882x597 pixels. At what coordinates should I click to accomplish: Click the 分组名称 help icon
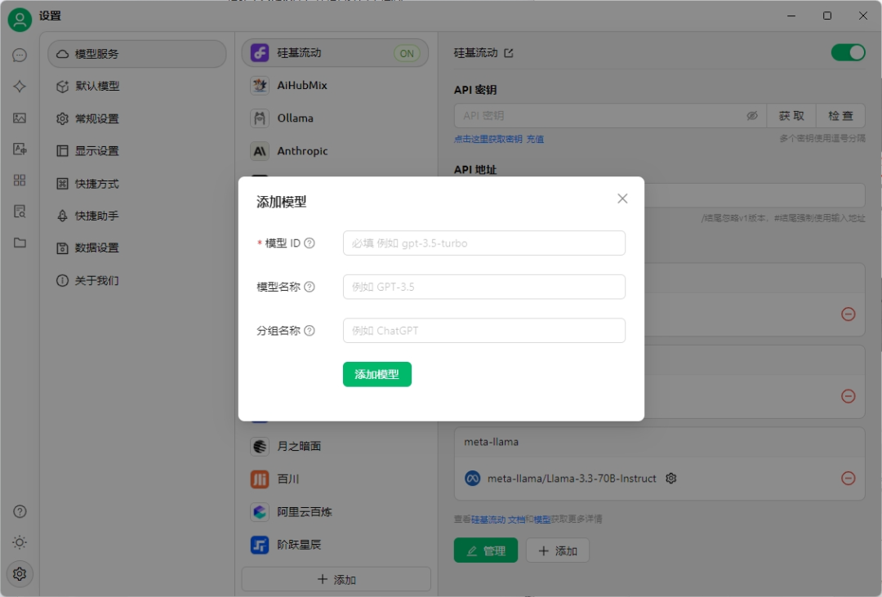(310, 331)
